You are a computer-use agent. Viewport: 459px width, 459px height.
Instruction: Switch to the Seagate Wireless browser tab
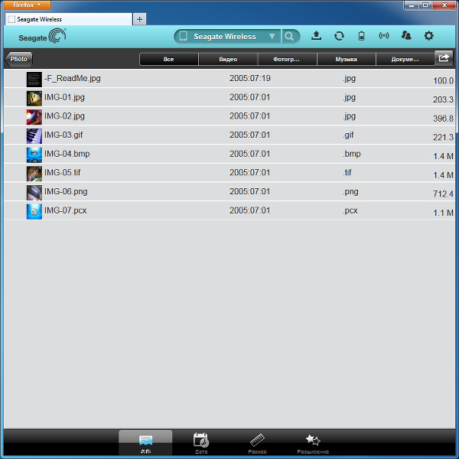coord(69,19)
